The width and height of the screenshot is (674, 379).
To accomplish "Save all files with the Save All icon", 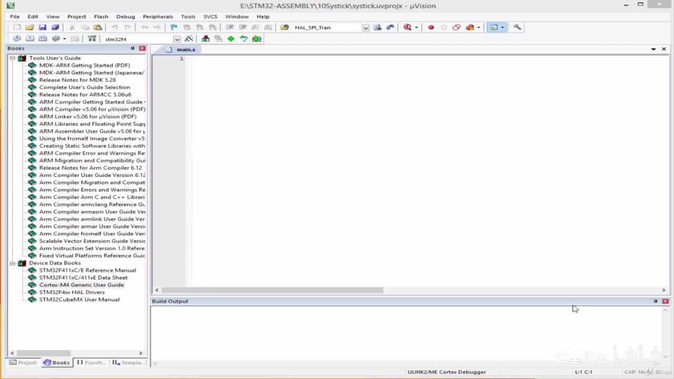I will (x=55, y=27).
